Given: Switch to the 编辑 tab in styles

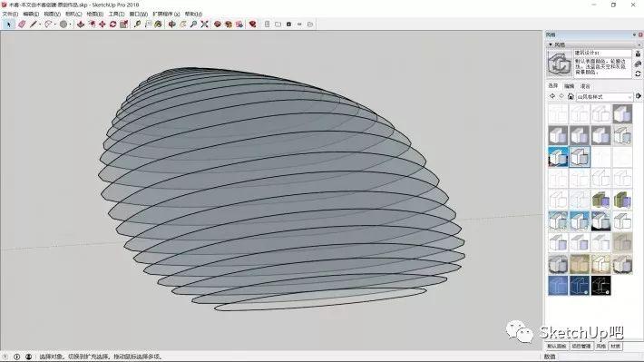Looking at the screenshot, I should [x=570, y=86].
